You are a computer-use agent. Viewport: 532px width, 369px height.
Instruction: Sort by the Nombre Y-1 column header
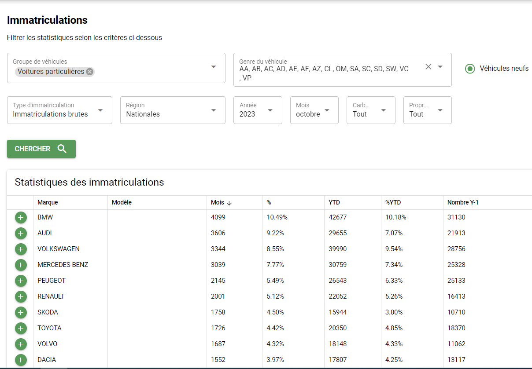pos(463,203)
